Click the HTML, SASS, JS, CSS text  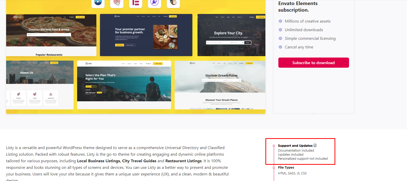292,173
